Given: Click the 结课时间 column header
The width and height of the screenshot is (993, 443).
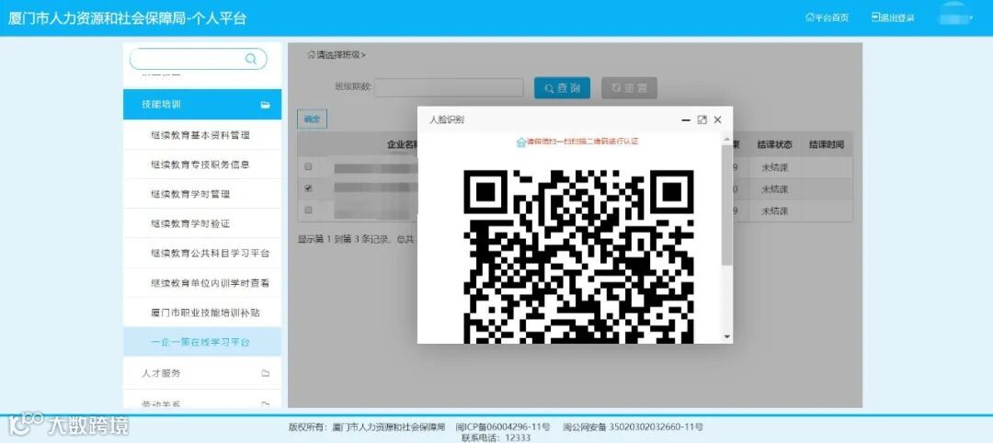Looking at the screenshot, I should (x=827, y=144).
